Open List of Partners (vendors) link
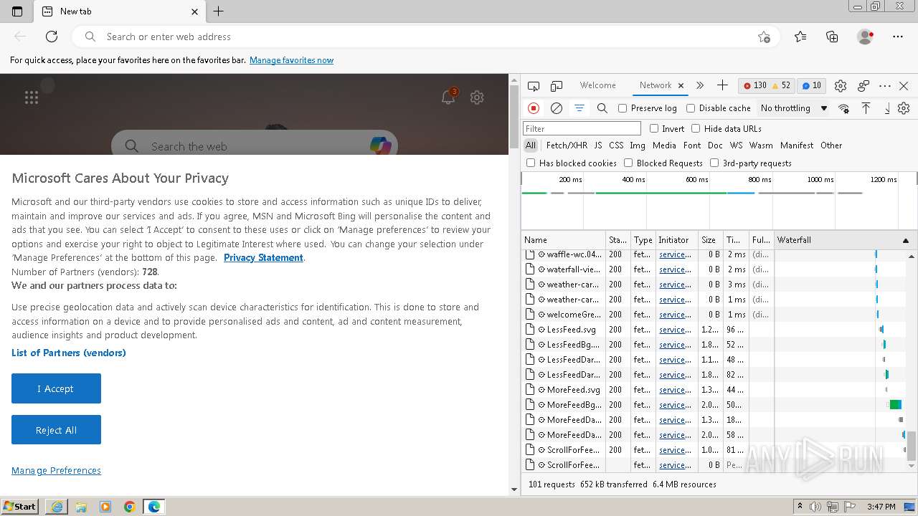This screenshot has height=516, width=918. [x=69, y=353]
